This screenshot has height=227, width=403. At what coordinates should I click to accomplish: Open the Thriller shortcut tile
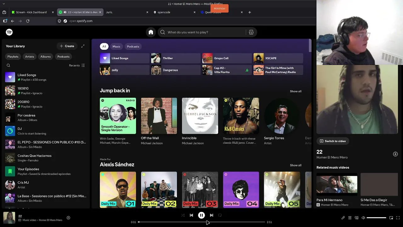(176, 58)
